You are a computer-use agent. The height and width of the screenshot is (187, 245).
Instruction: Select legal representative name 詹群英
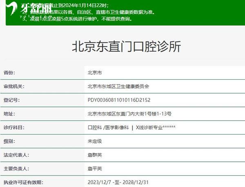pyautogui.click(x=95, y=155)
